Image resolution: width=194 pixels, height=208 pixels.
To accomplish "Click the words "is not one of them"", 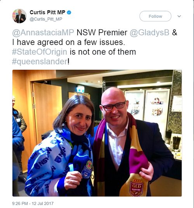I will pyautogui.click(x=103, y=52).
